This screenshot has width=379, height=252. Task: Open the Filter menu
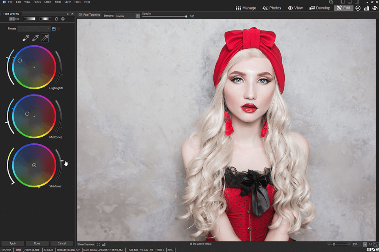58,2
